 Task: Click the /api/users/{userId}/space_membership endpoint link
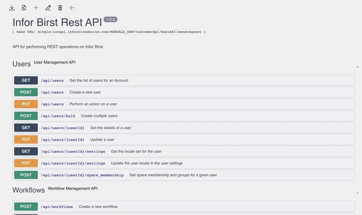pos(82,175)
